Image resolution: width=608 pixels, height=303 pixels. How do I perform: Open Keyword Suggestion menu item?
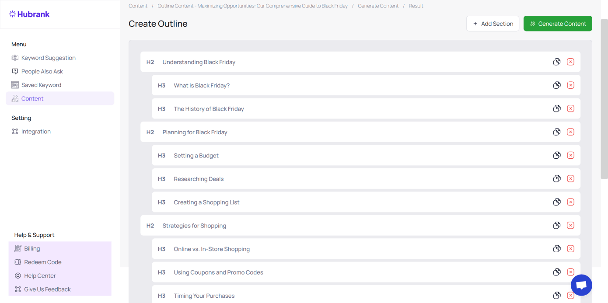click(48, 58)
